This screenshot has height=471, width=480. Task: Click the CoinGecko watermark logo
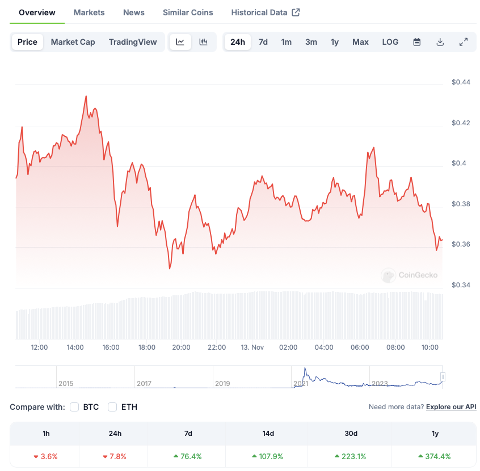(388, 276)
